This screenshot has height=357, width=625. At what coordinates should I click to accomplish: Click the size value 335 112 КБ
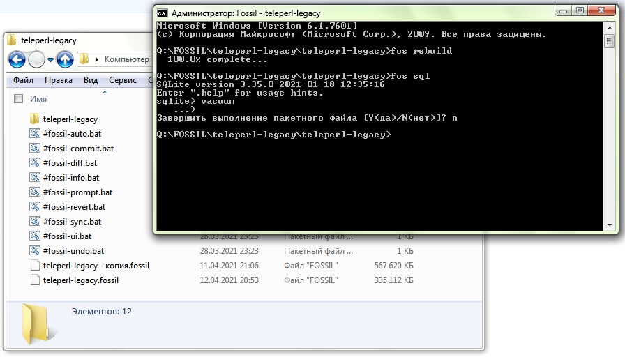pyautogui.click(x=393, y=280)
